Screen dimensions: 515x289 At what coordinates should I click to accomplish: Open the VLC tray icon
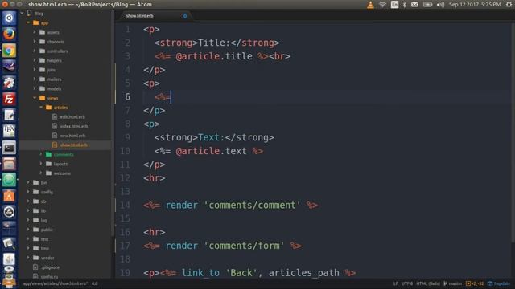(x=370, y=5)
